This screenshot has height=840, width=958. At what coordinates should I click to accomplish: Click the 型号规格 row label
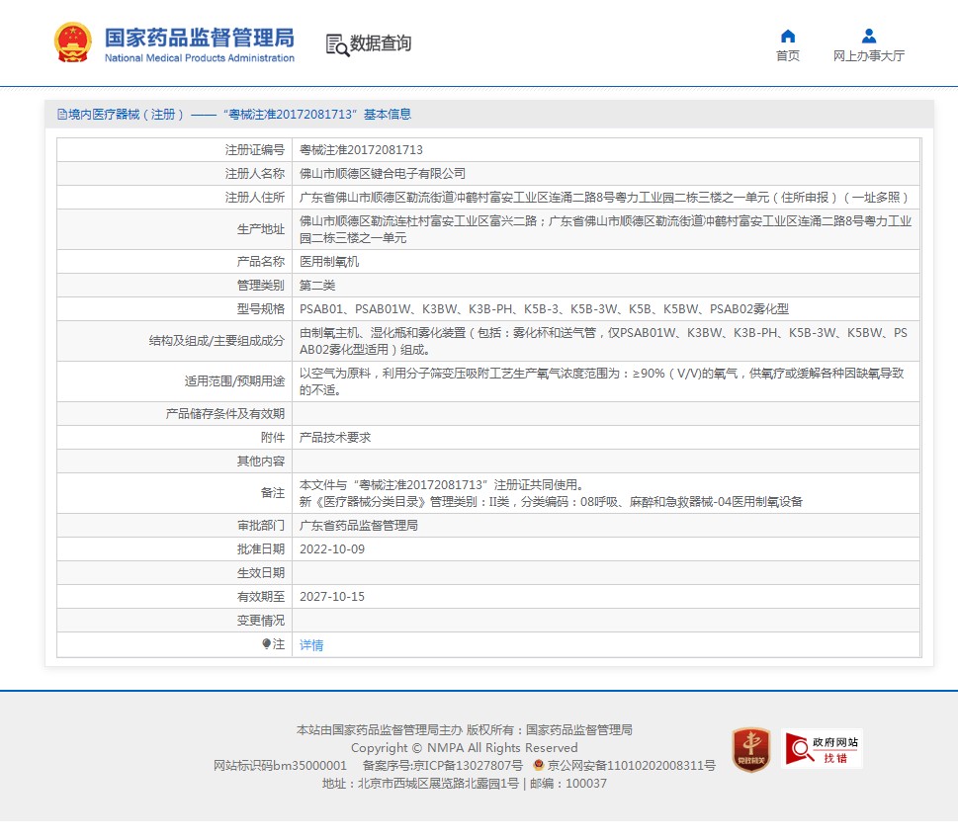point(261,309)
